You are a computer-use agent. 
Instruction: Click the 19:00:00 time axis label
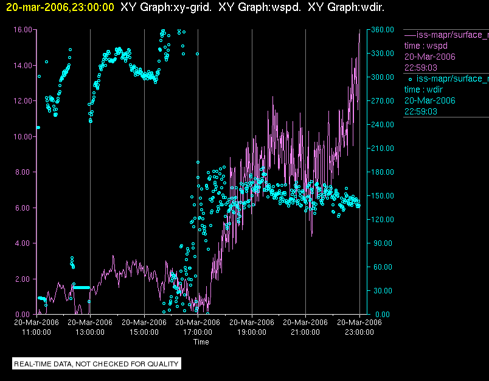[252, 332]
